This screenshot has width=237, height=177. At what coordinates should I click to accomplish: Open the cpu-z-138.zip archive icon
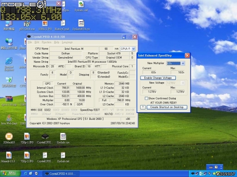point(9,101)
